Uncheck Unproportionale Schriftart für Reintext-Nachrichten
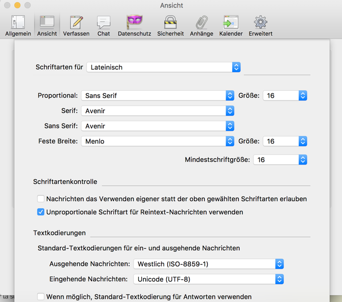This screenshot has width=342, height=302. coord(41,212)
